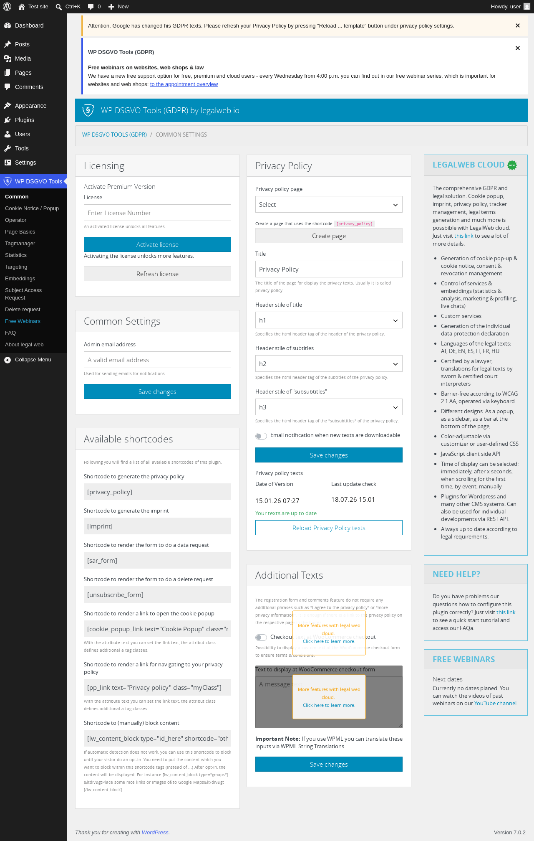Click Activate license button
This screenshot has width=534, height=841.
tap(157, 244)
